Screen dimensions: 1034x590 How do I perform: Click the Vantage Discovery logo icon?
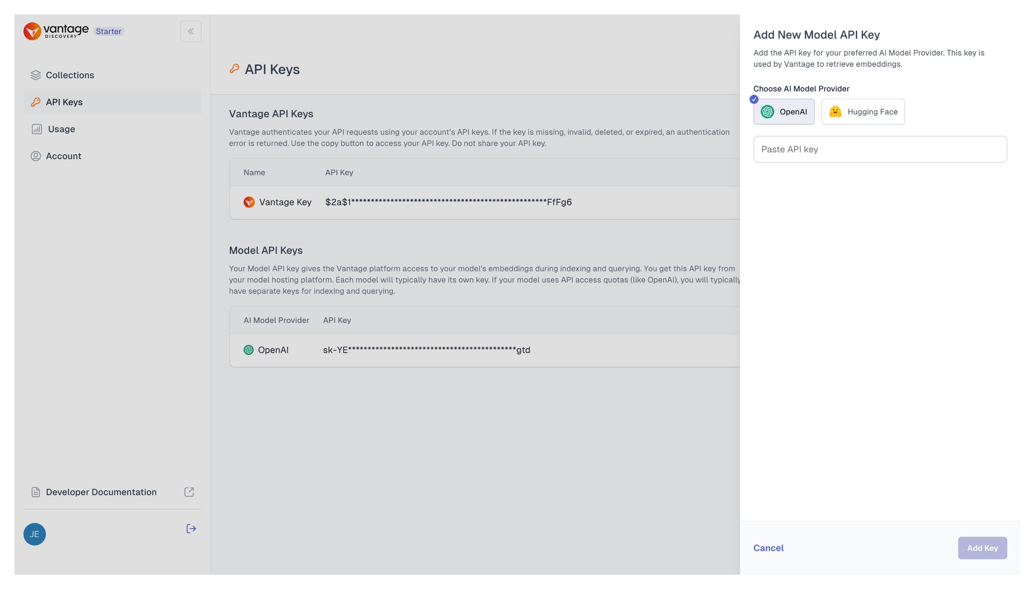coord(32,30)
